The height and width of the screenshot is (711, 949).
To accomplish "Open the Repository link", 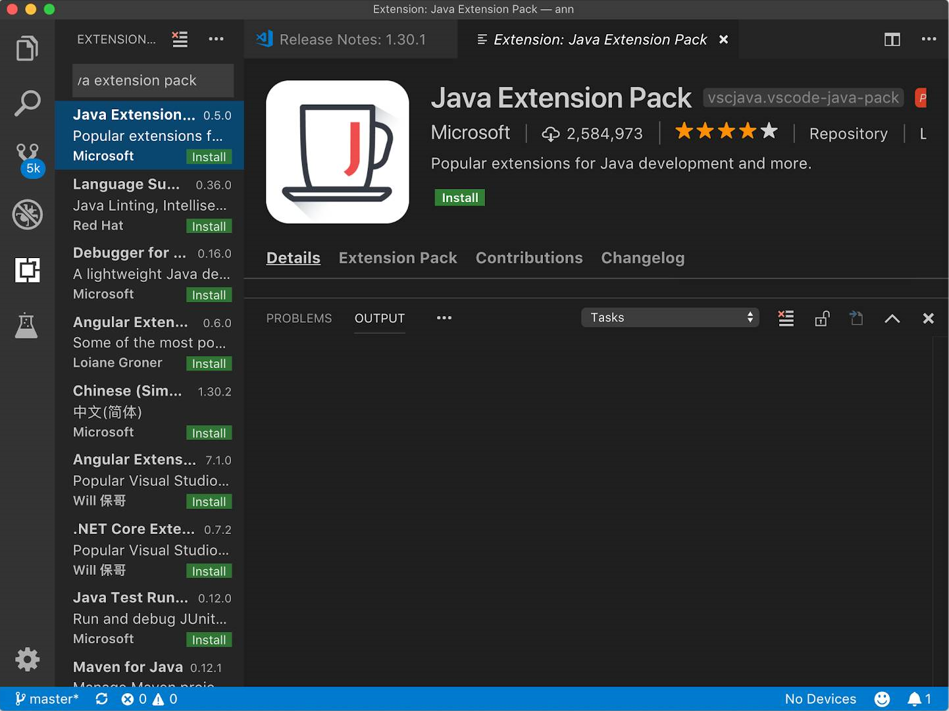I will pyautogui.click(x=848, y=134).
